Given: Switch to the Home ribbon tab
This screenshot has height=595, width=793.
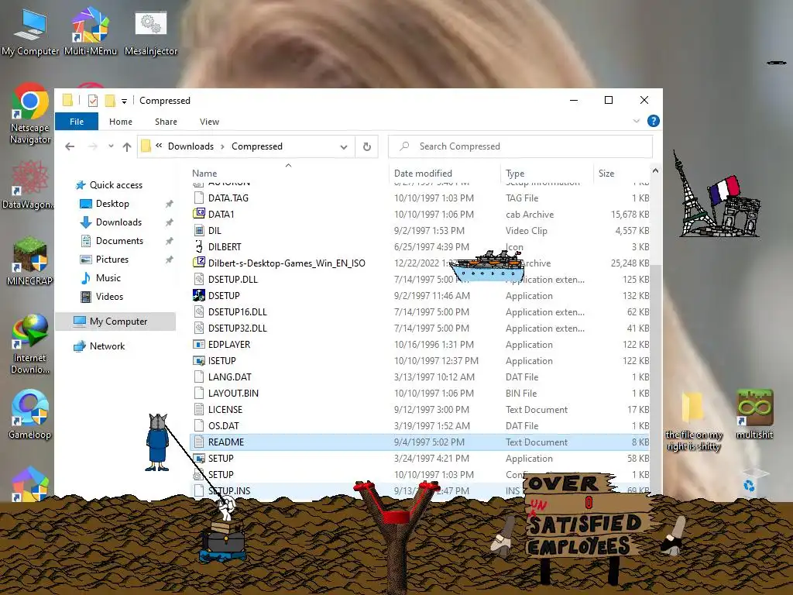Looking at the screenshot, I should [x=121, y=122].
